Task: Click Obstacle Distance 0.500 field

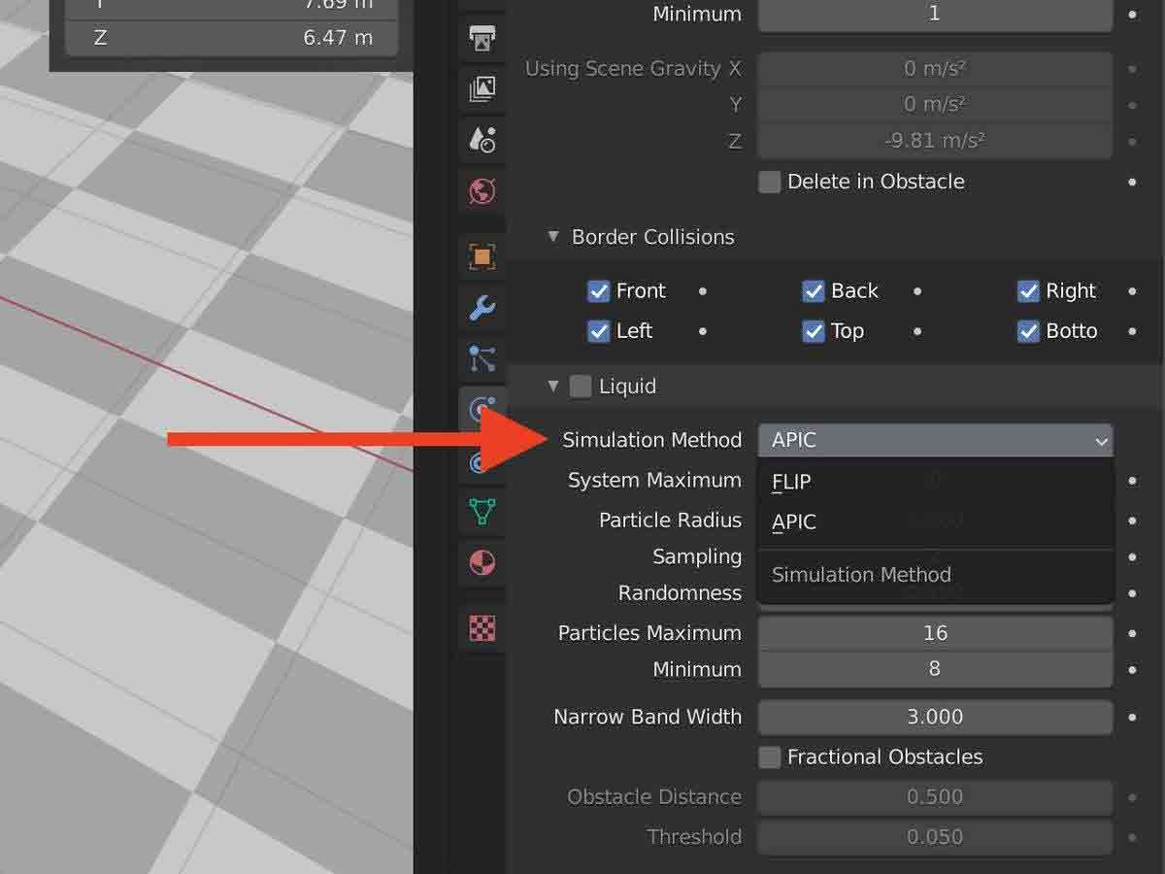Action: tap(935, 797)
